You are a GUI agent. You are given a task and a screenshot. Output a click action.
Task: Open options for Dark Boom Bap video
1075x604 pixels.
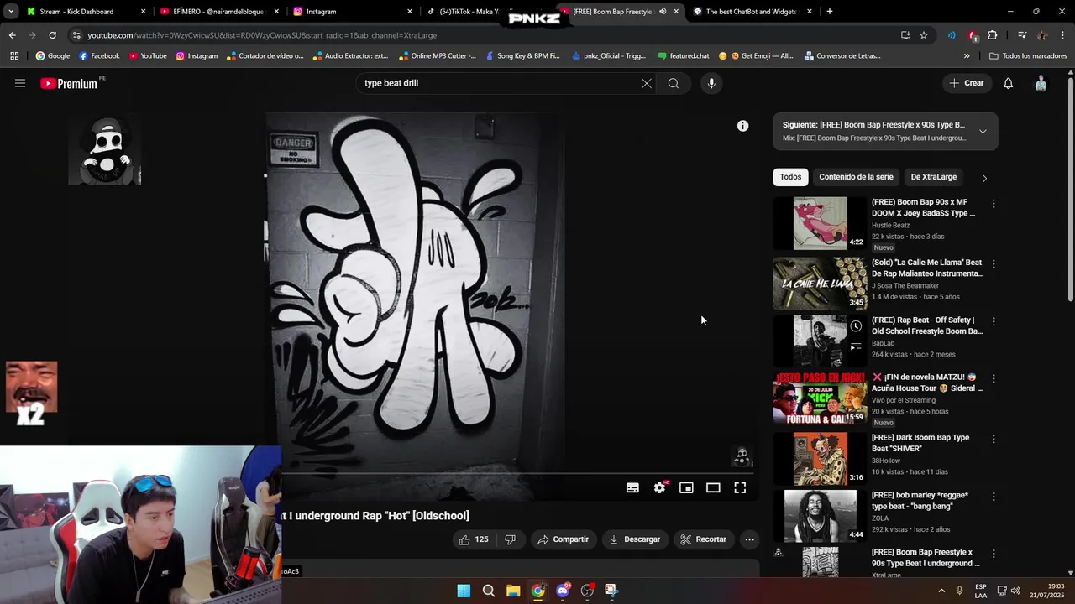click(x=994, y=439)
